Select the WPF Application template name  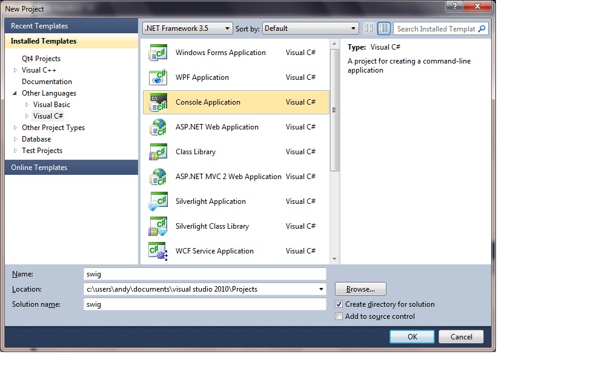pyautogui.click(x=202, y=77)
